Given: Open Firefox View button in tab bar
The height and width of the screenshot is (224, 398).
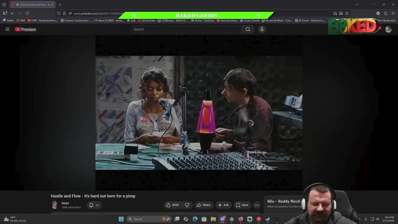Looking at the screenshot, I should tap(4, 5).
